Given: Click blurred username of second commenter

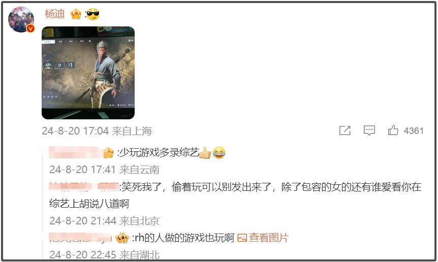Looking at the screenshot, I should click(84, 186).
